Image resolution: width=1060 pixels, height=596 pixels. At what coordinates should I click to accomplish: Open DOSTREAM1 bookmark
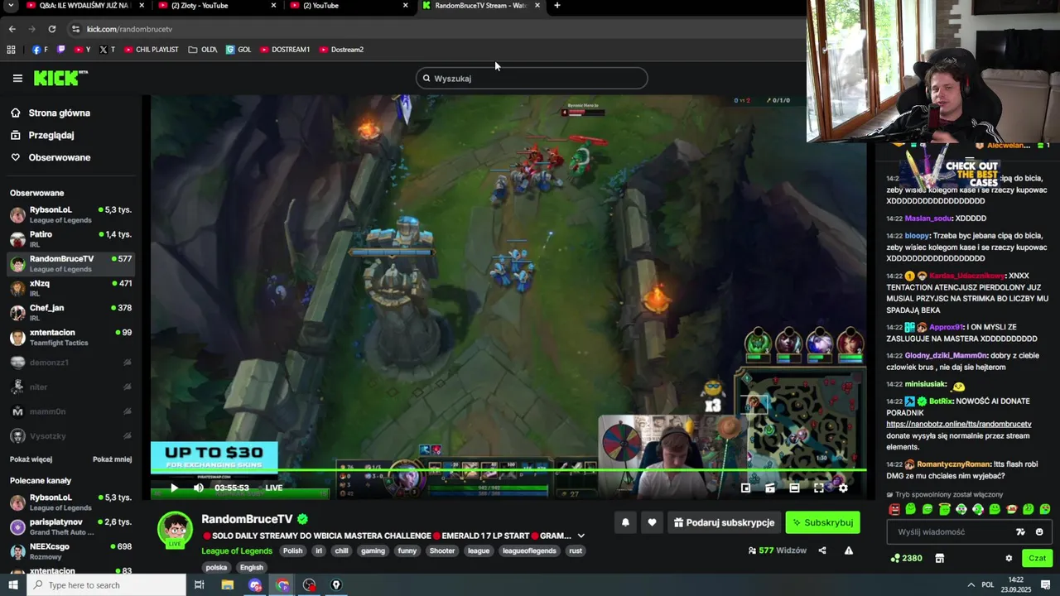285,50
